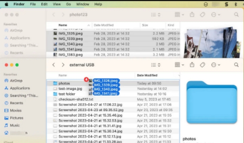Sort by Name in external USB window
The height and width of the screenshot is (143, 244).
63,75
